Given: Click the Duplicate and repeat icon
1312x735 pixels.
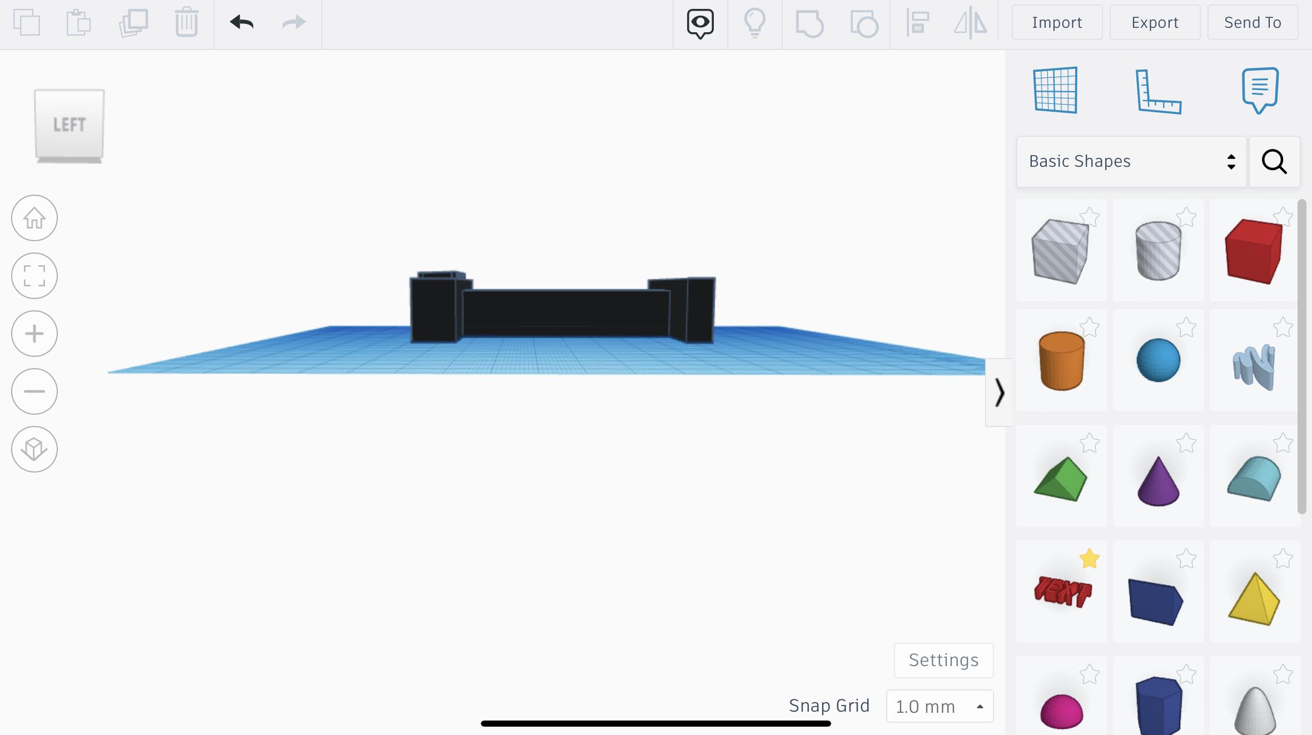Looking at the screenshot, I should (133, 23).
